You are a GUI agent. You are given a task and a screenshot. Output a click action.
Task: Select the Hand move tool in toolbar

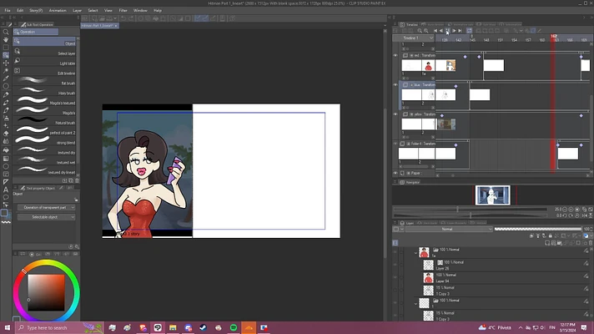(6, 39)
